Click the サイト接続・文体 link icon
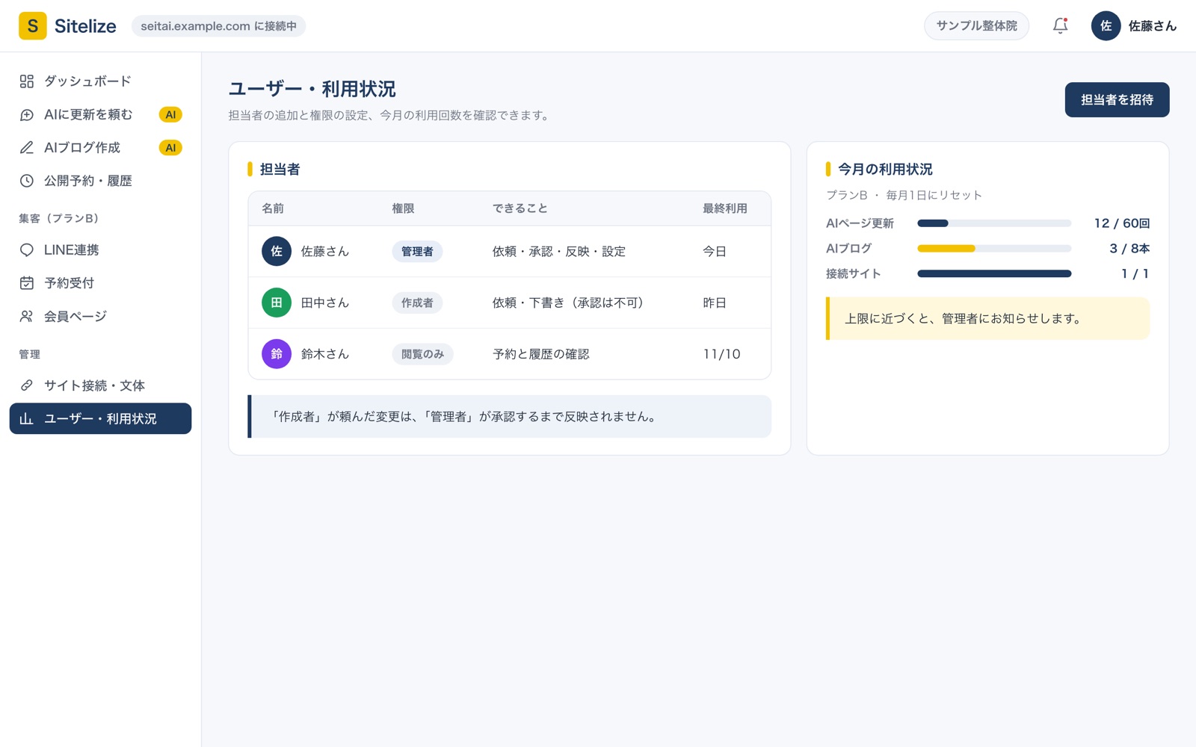The height and width of the screenshot is (747, 1196). tap(27, 385)
